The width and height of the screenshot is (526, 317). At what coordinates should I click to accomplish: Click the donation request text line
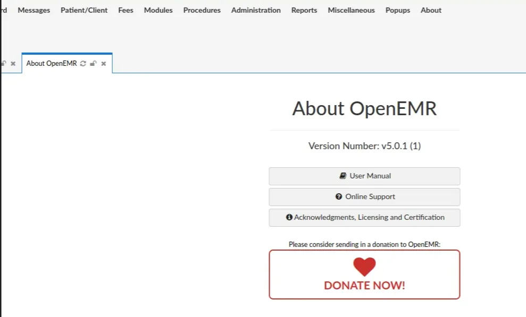click(x=364, y=245)
